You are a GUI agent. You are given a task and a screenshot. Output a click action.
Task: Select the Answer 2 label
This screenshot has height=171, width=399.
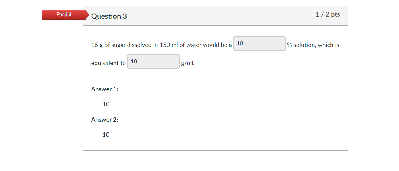pyautogui.click(x=105, y=120)
